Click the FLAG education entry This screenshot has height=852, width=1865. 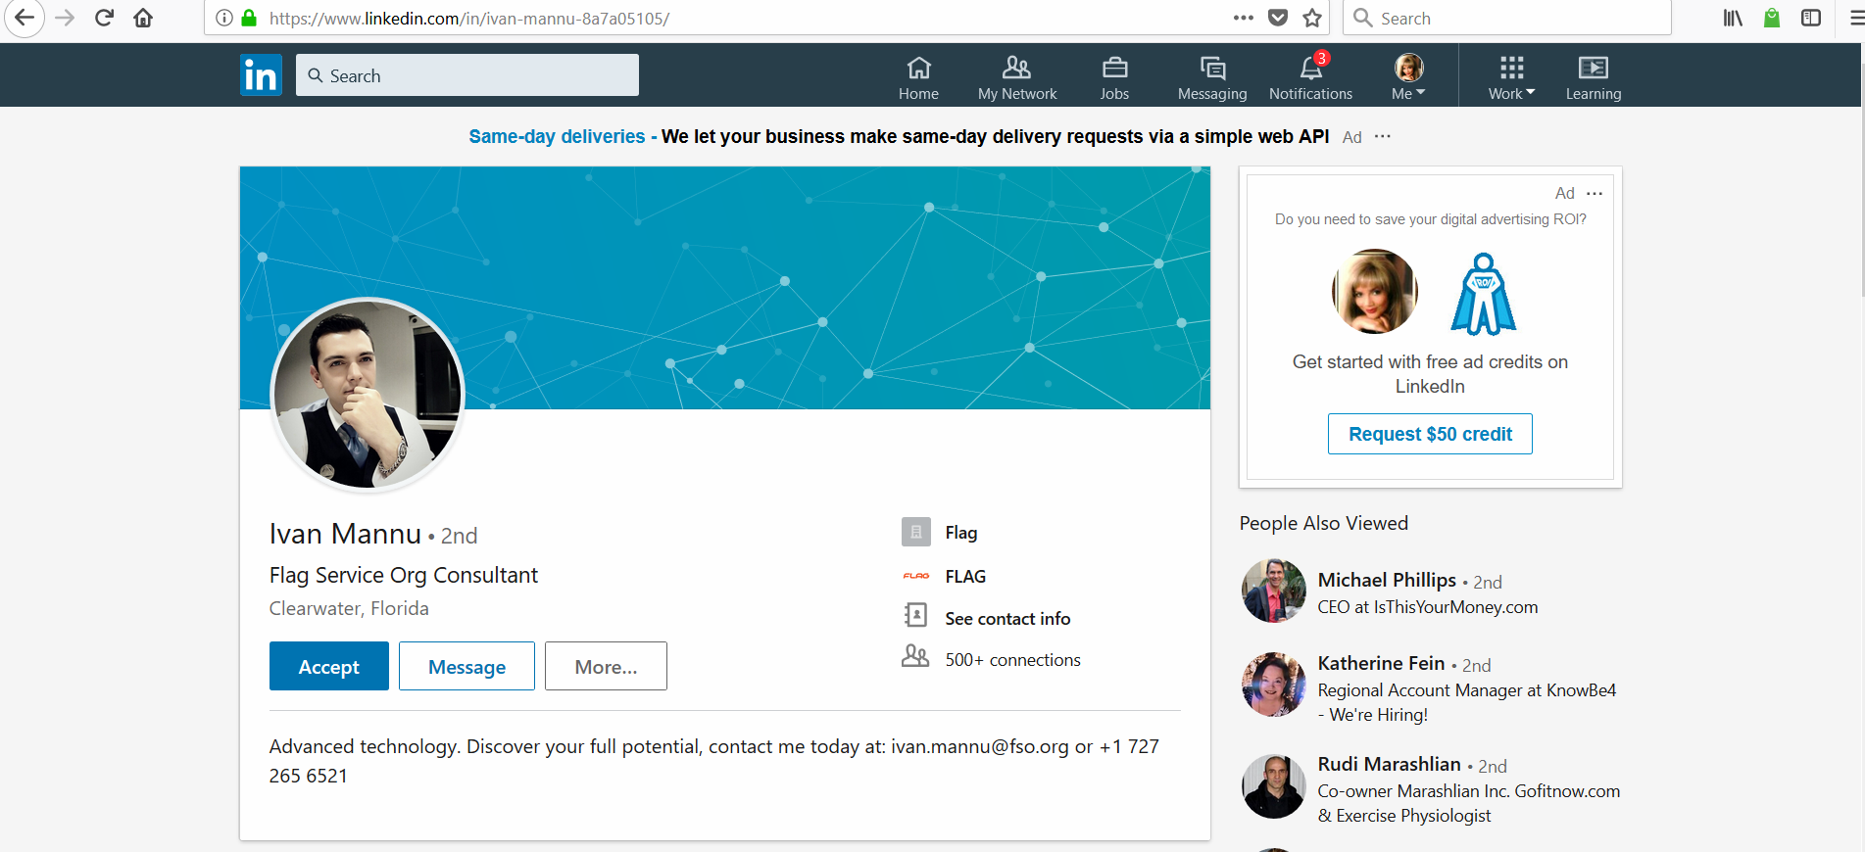tap(965, 577)
